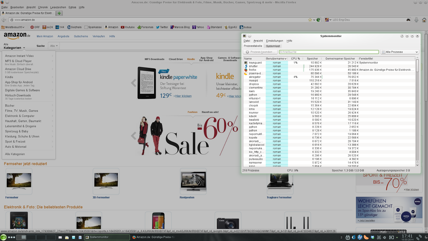428x241 pixels.
Task: Open the Yahoo bookmark
Action: coord(198,27)
